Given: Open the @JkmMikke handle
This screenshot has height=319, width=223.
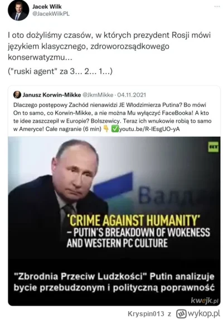Looking at the screenshot, I should click(x=98, y=95).
